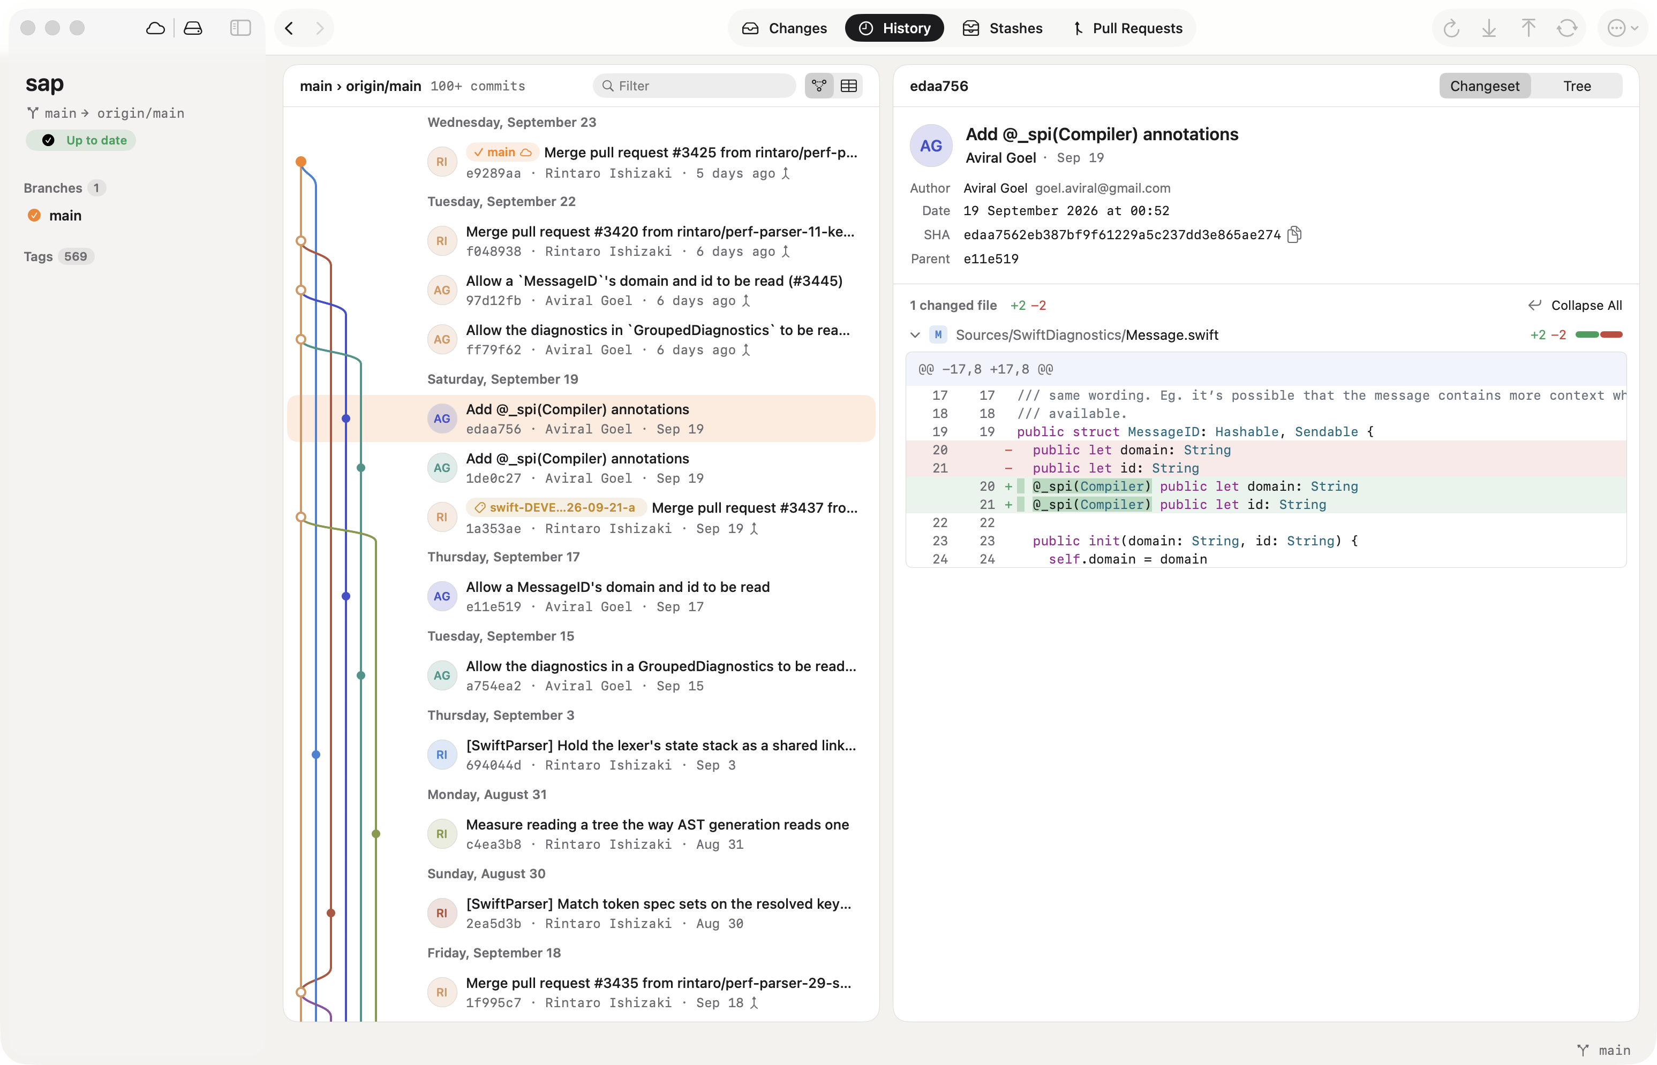Open branch switcher at bottom right
The image size is (1657, 1065).
pos(1604,1050)
